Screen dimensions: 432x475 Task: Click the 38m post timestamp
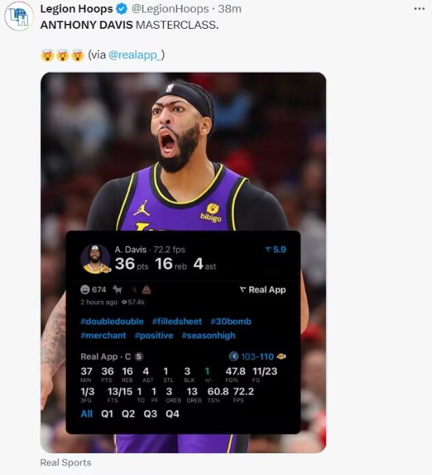click(229, 9)
